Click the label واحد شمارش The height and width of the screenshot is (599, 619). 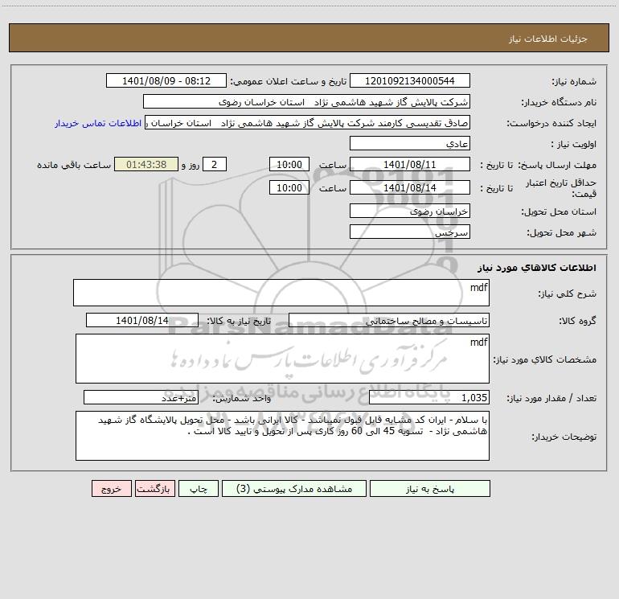242,399
